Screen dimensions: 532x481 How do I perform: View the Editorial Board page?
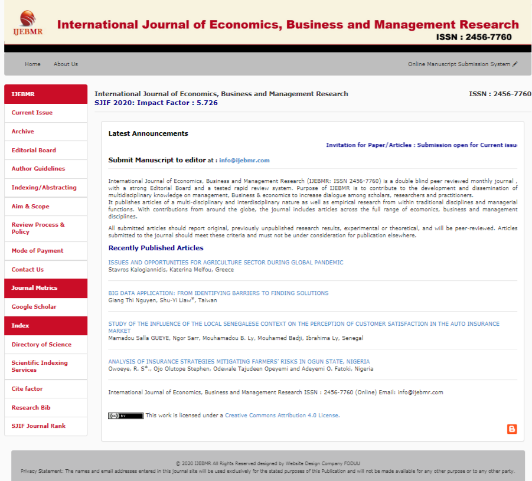(x=34, y=150)
